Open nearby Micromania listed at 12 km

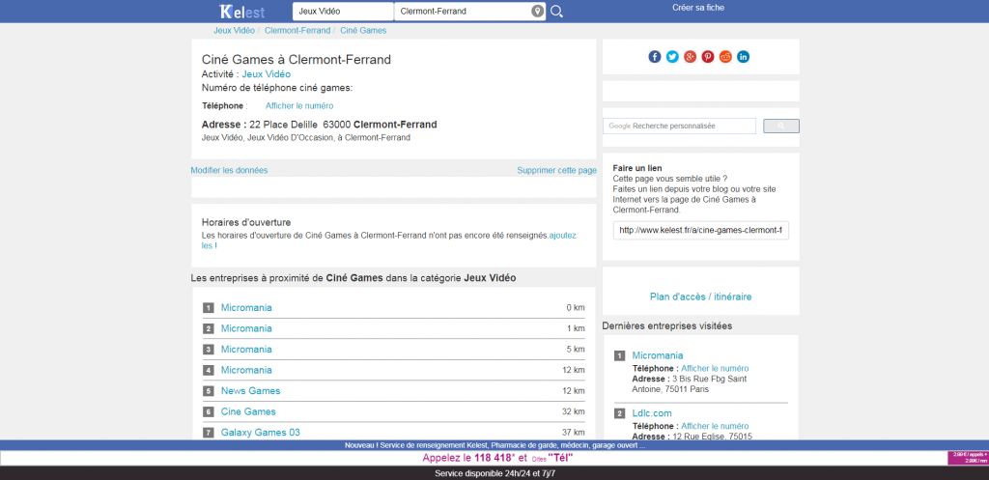pos(246,370)
